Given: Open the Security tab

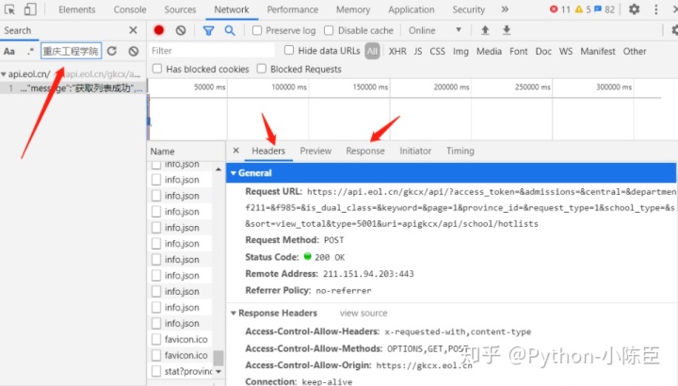Looking at the screenshot, I should [468, 9].
